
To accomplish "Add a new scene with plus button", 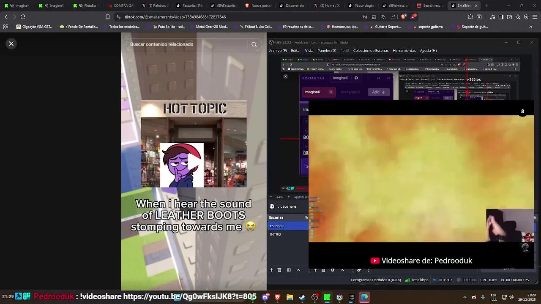I will [x=271, y=270].
